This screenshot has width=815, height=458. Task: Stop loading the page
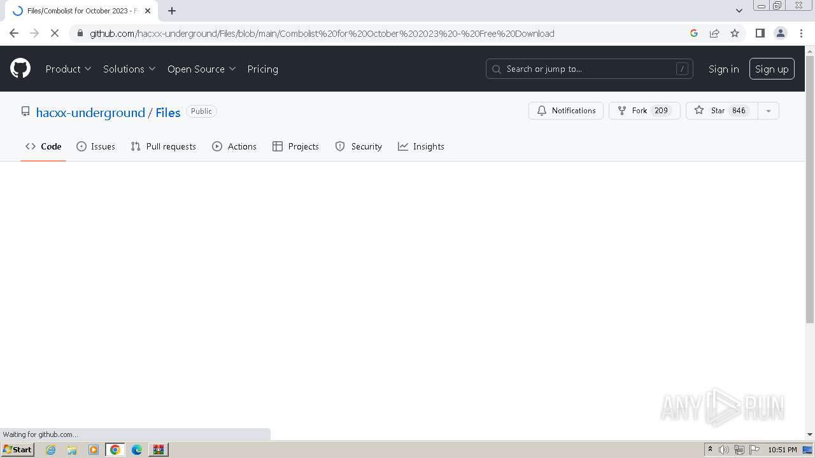55,33
